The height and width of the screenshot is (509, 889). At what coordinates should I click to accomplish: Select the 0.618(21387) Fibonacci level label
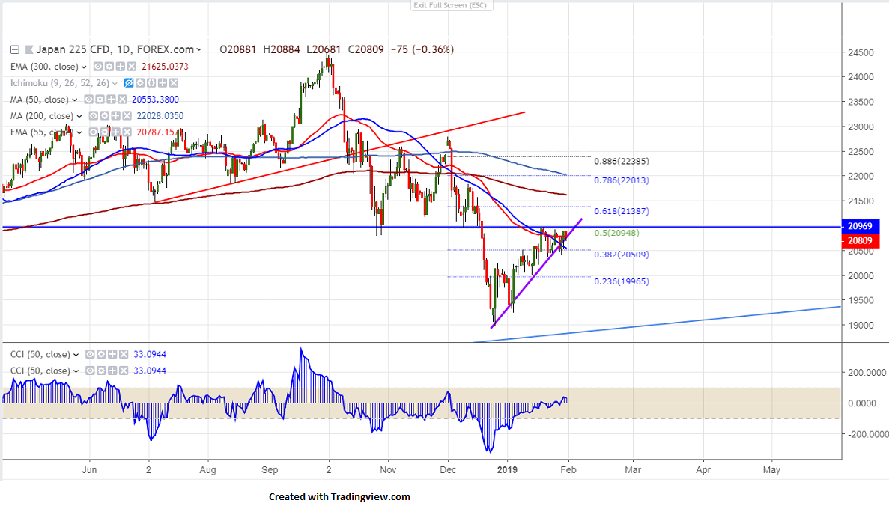coord(622,211)
